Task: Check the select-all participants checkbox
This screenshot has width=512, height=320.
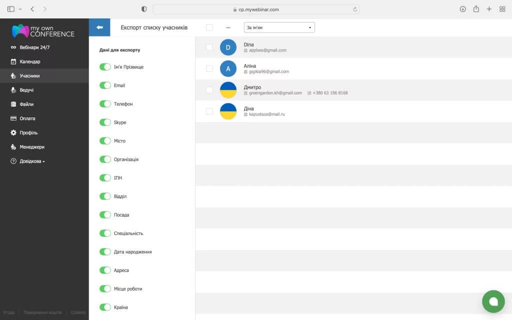Action: tap(209, 27)
